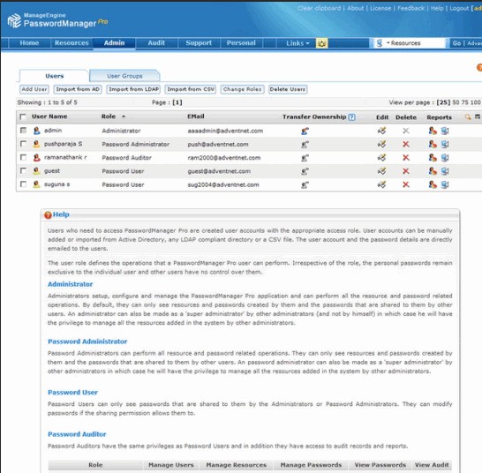Edit ramanathank r user via edit icon
Image resolution: width=482 pixels, height=473 pixels.
381,158
